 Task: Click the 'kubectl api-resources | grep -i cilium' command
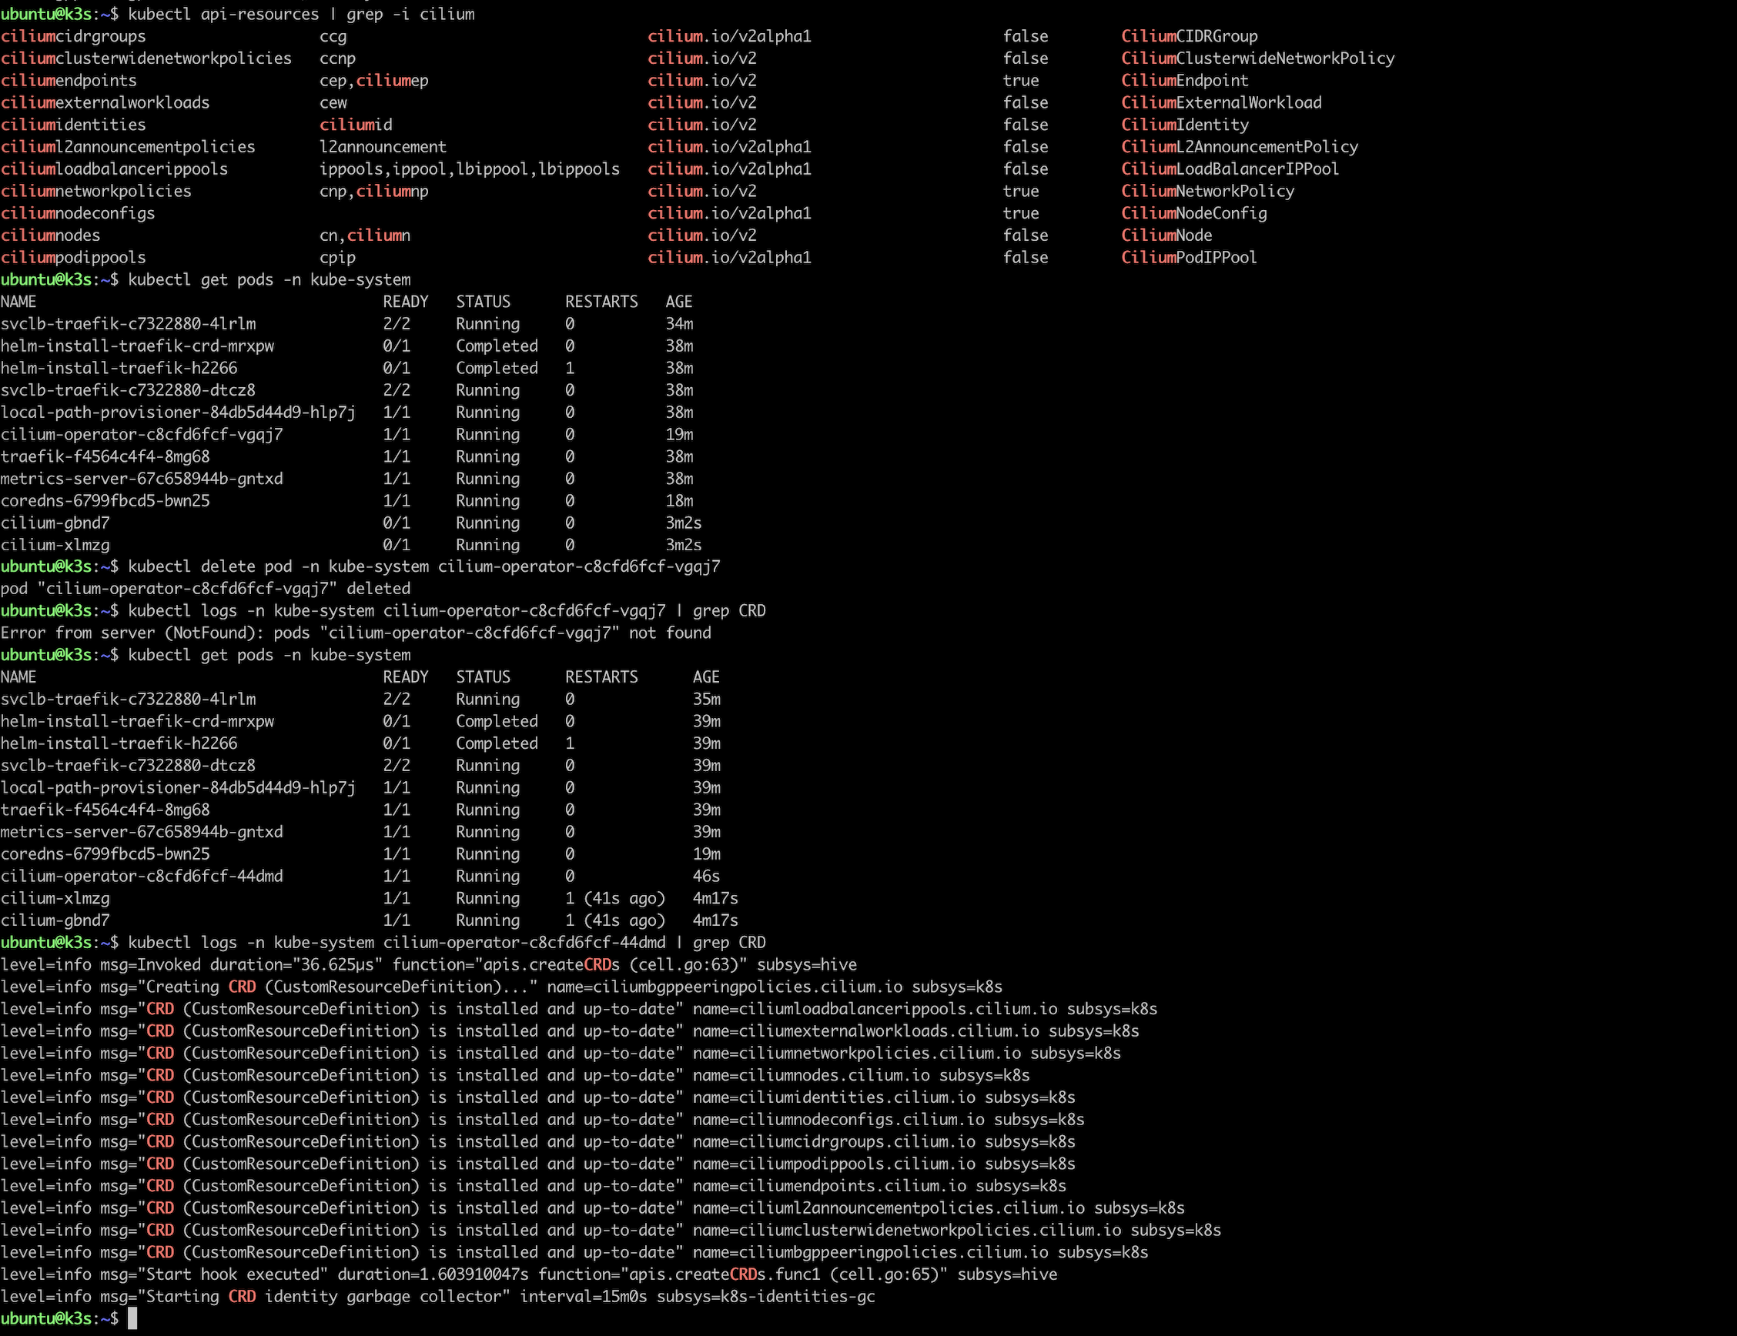tap(301, 15)
